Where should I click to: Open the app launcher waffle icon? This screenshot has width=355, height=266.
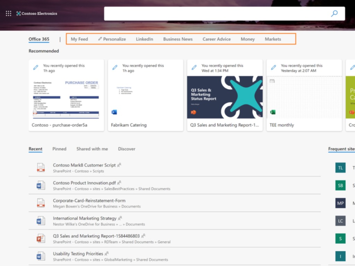click(9, 14)
